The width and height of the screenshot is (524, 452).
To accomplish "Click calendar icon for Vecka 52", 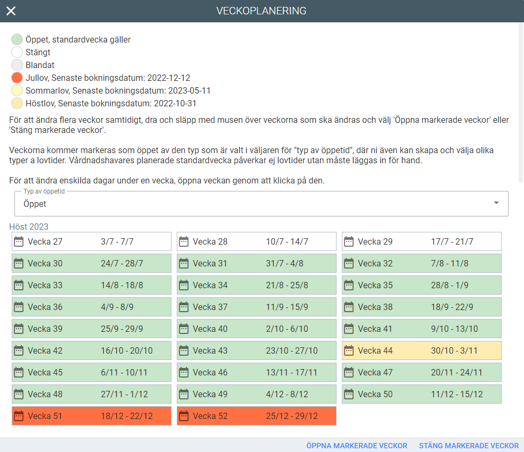I will [184, 416].
